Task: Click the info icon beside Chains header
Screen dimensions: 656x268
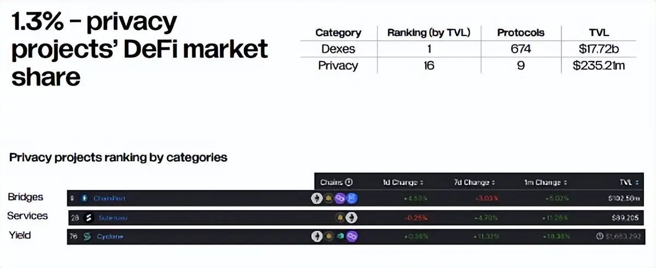Action: click(349, 182)
